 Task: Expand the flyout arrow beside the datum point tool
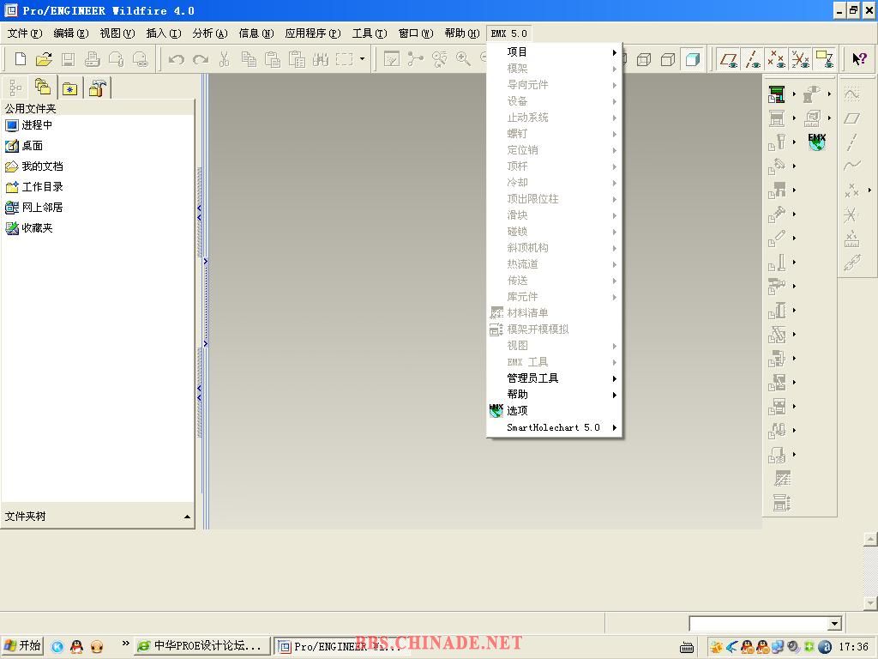pyautogui.click(x=869, y=190)
